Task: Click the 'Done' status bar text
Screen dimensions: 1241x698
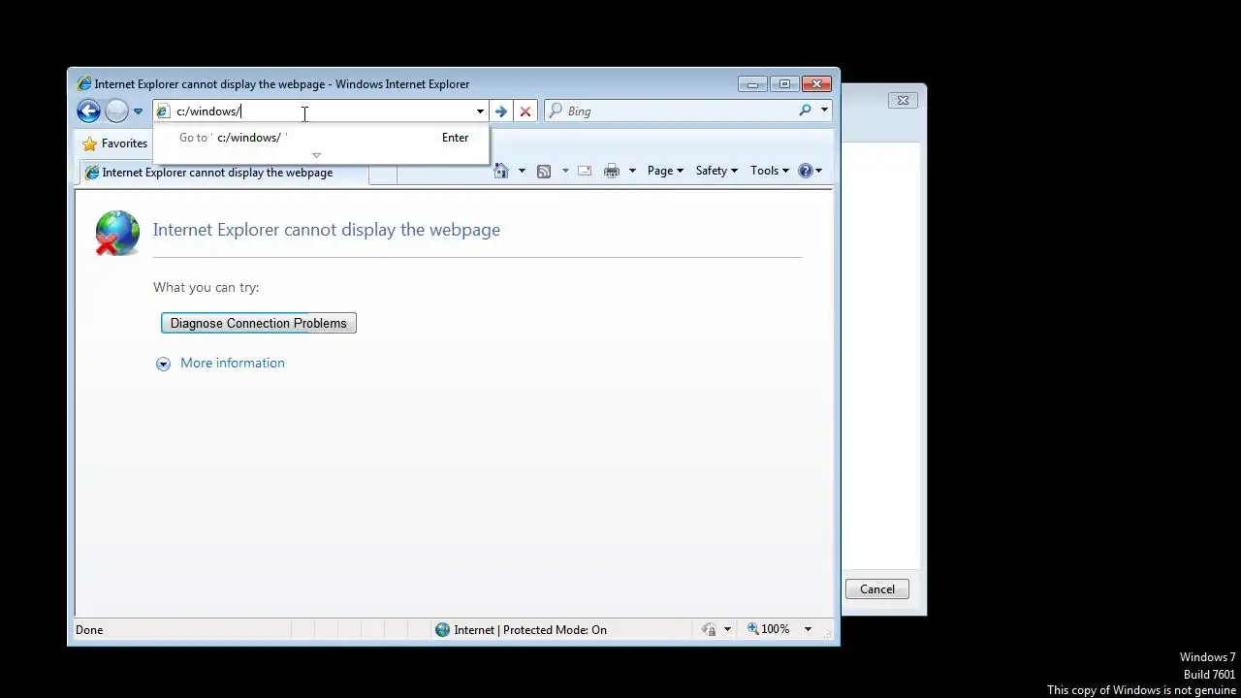Action: pyautogui.click(x=89, y=629)
